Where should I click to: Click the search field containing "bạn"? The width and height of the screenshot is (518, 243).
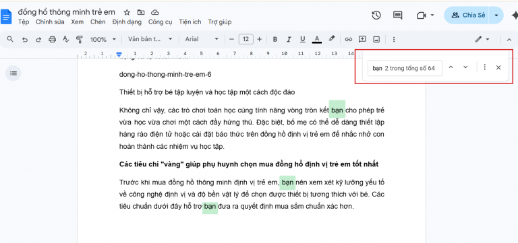tap(405, 68)
